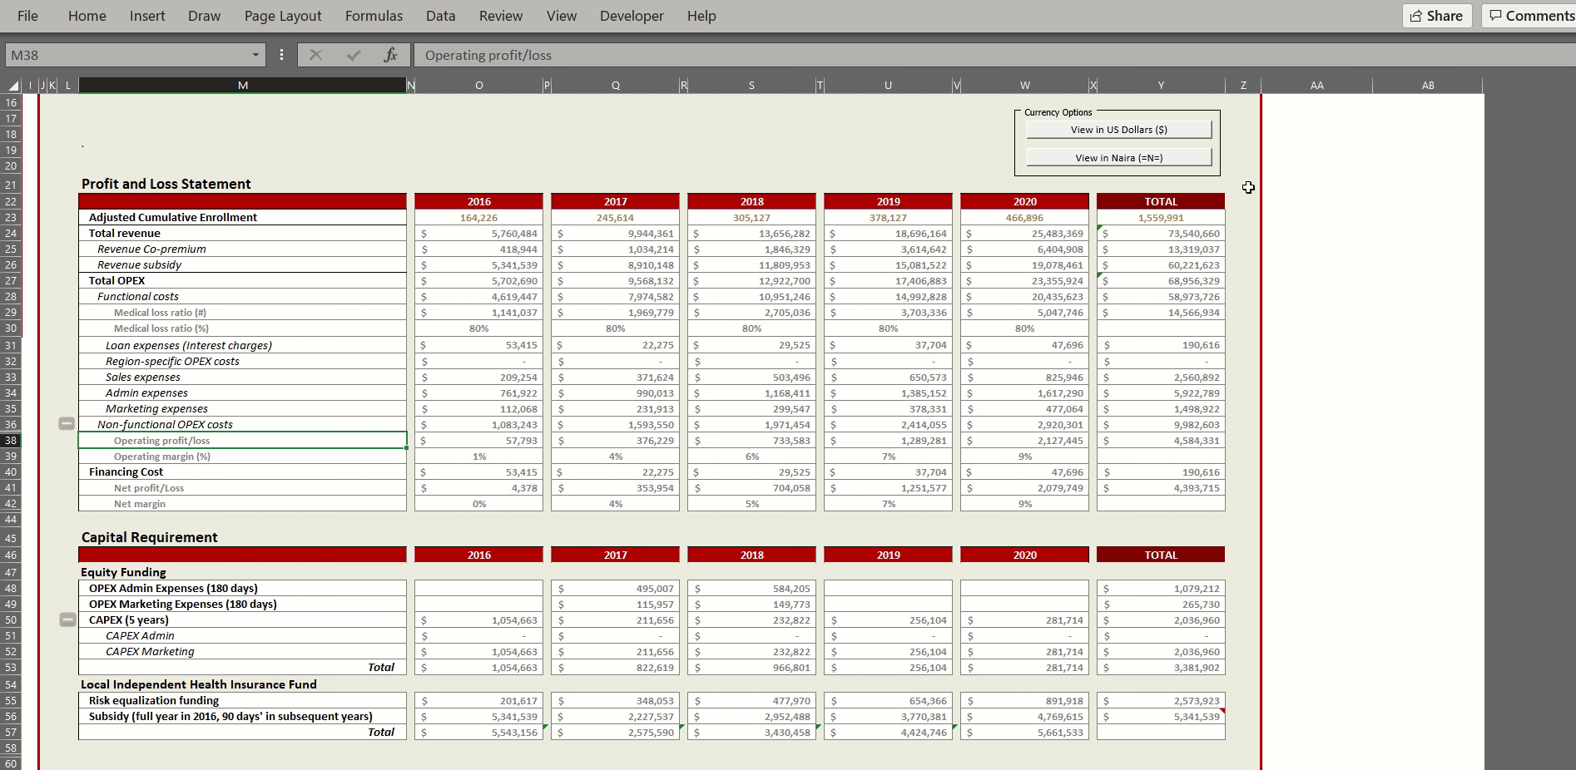
Task: Select the 2018 header in Capital Requirement
Action: click(x=751, y=555)
